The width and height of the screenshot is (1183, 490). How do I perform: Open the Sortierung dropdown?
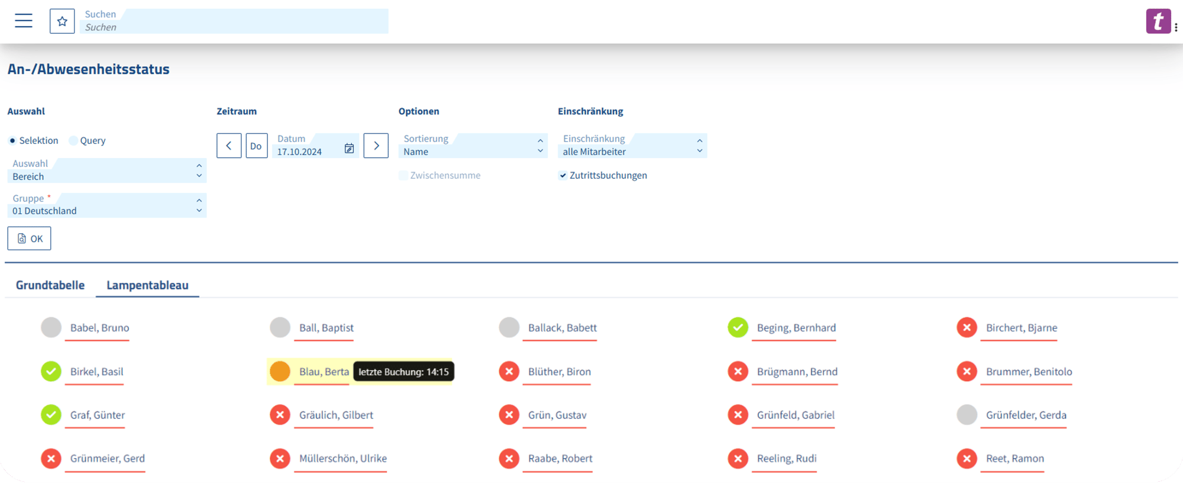coord(473,146)
